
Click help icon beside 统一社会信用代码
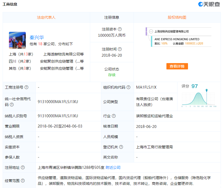12,105
